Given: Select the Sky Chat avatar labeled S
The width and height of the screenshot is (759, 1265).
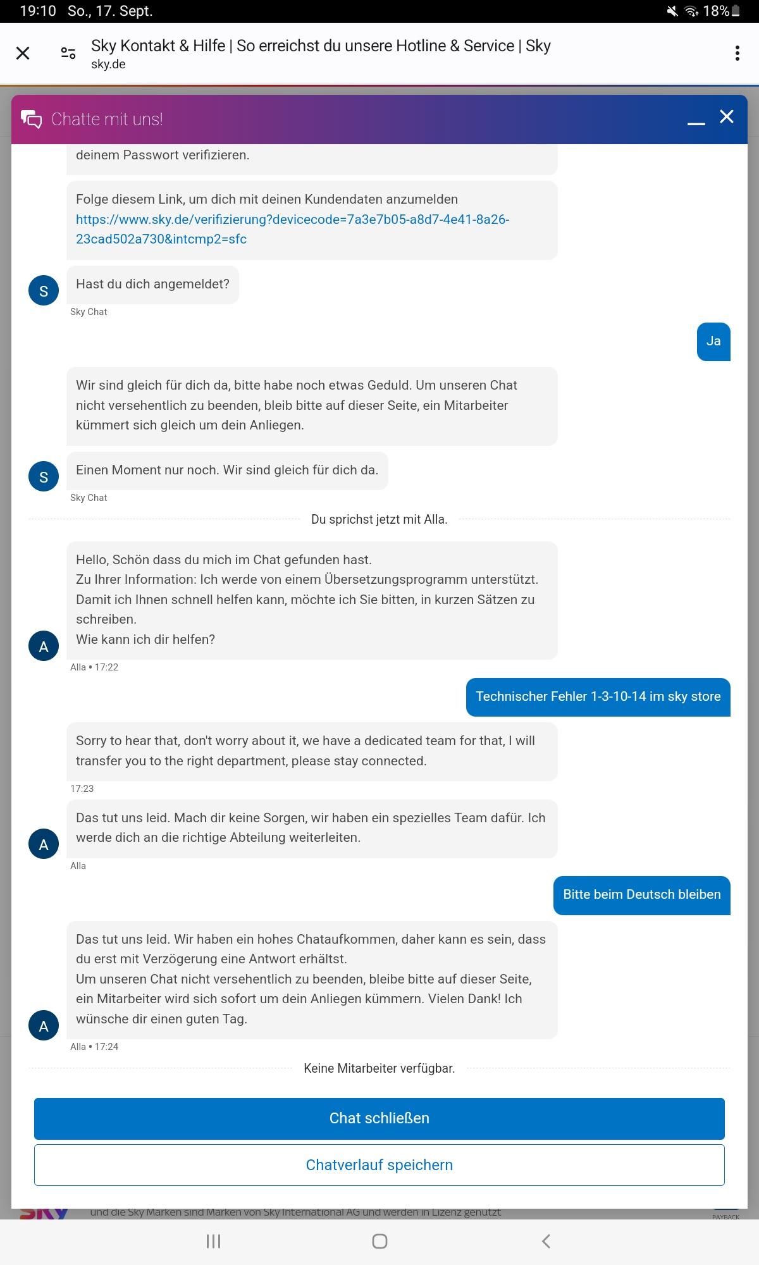Looking at the screenshot, I should (43, 291).
